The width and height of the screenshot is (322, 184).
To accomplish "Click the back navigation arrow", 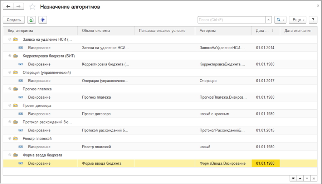I will click(9, 7).
